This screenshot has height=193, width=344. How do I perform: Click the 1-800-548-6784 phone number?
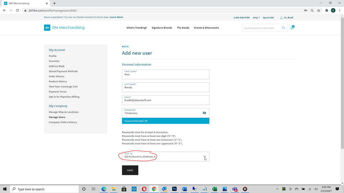point(241,17)
